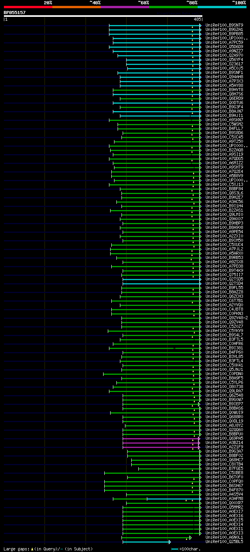
Task: Select the UniRef100_A5AY88 label
Action: [224, 86]
